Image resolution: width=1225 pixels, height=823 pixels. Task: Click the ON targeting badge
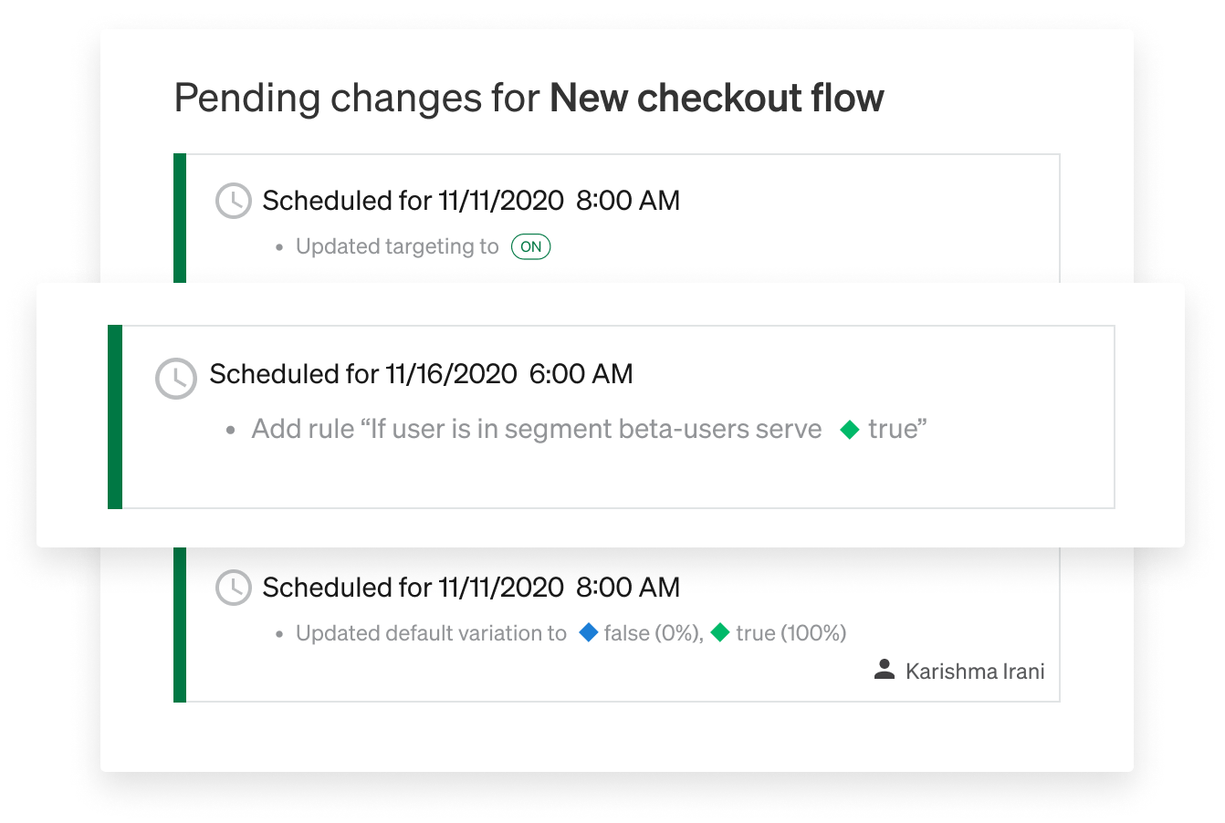pyautogui.click(x=531, y=247)
